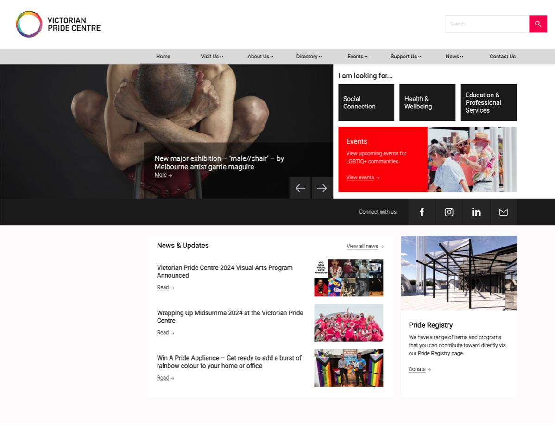Focus the Search input field
The image size is (555, 431).
click(486, 24)
